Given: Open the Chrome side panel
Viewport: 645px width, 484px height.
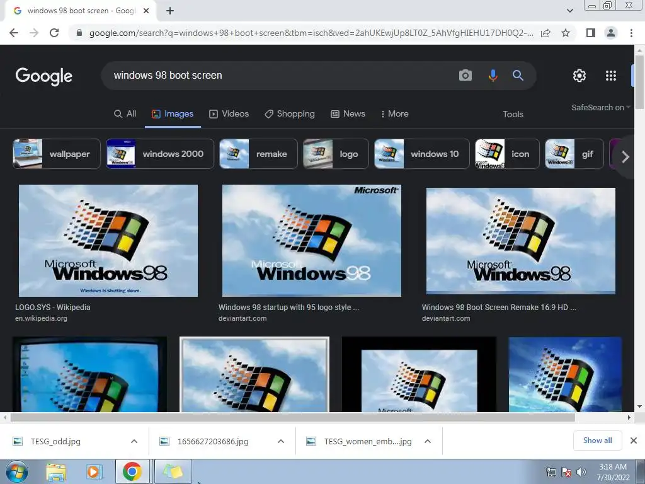Looking at the screenshot, I should [591, 33].
